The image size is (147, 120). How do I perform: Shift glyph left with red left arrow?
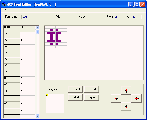point(116,99)
